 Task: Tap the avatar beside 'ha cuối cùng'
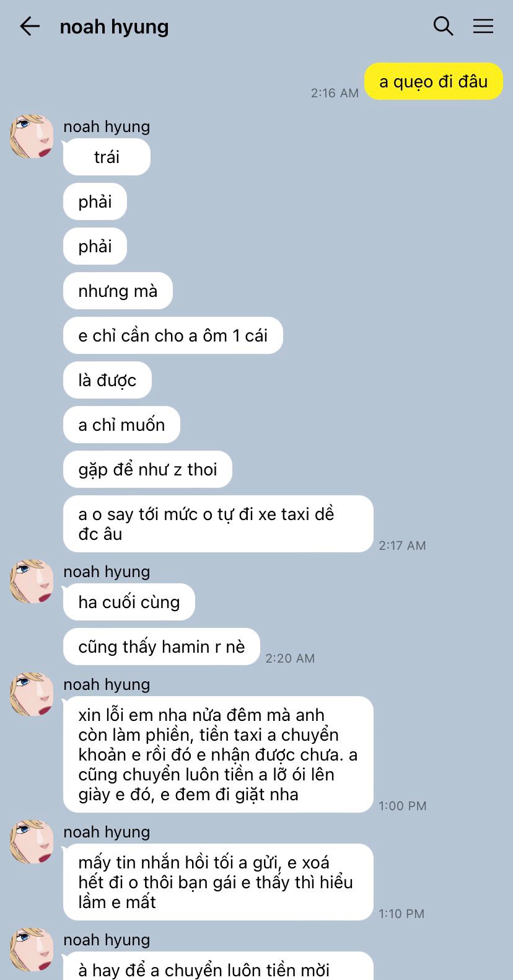[x=32, y=581]
